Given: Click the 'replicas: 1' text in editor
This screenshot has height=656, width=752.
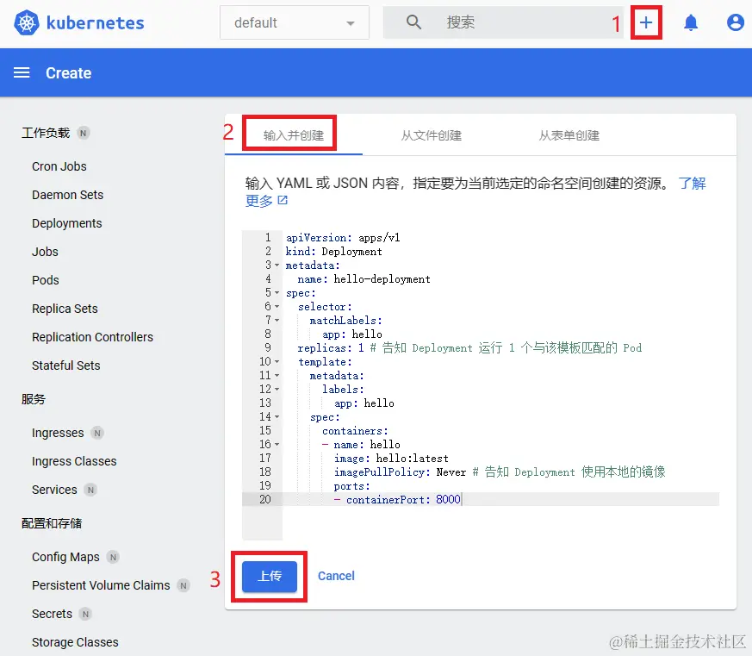Looking at the screenshot, I should [331, 348].
